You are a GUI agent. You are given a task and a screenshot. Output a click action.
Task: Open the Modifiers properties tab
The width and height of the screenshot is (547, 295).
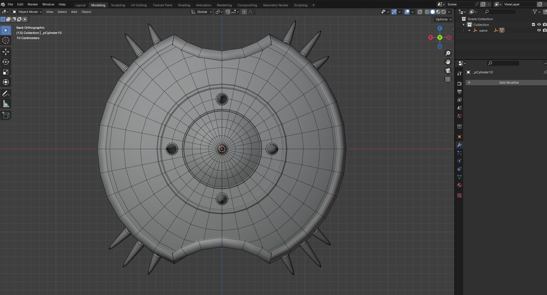[459, 145]
